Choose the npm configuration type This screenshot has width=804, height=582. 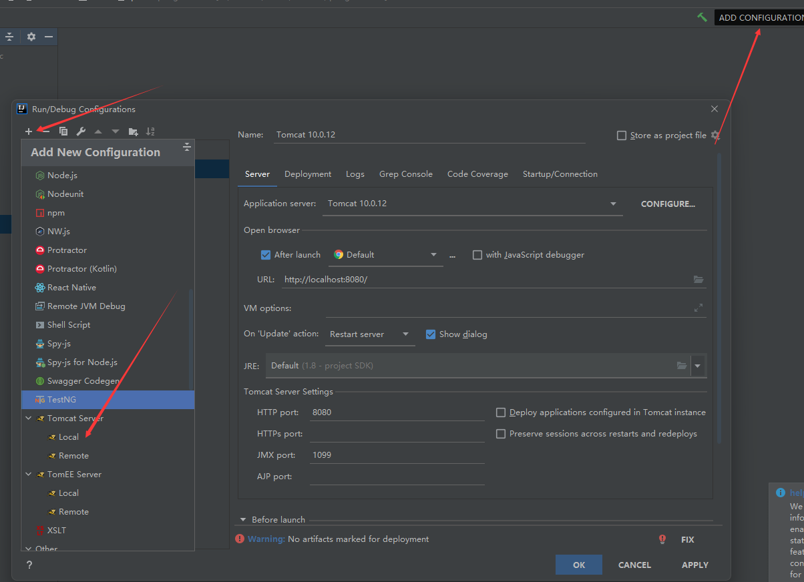108,213
